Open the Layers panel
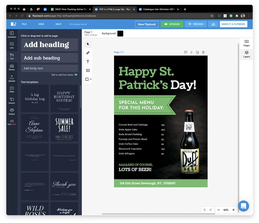This screenshot has height=223, width=259. tap(246, 54)
